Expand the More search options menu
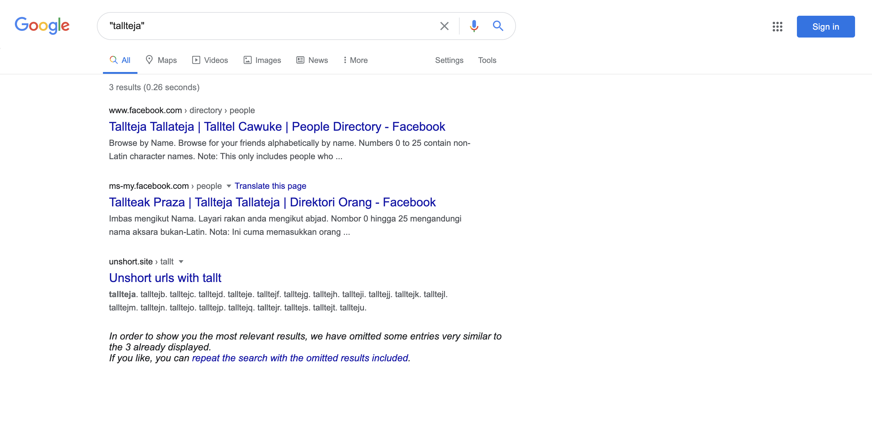This screenshot has width=872, height=446. 355,60
